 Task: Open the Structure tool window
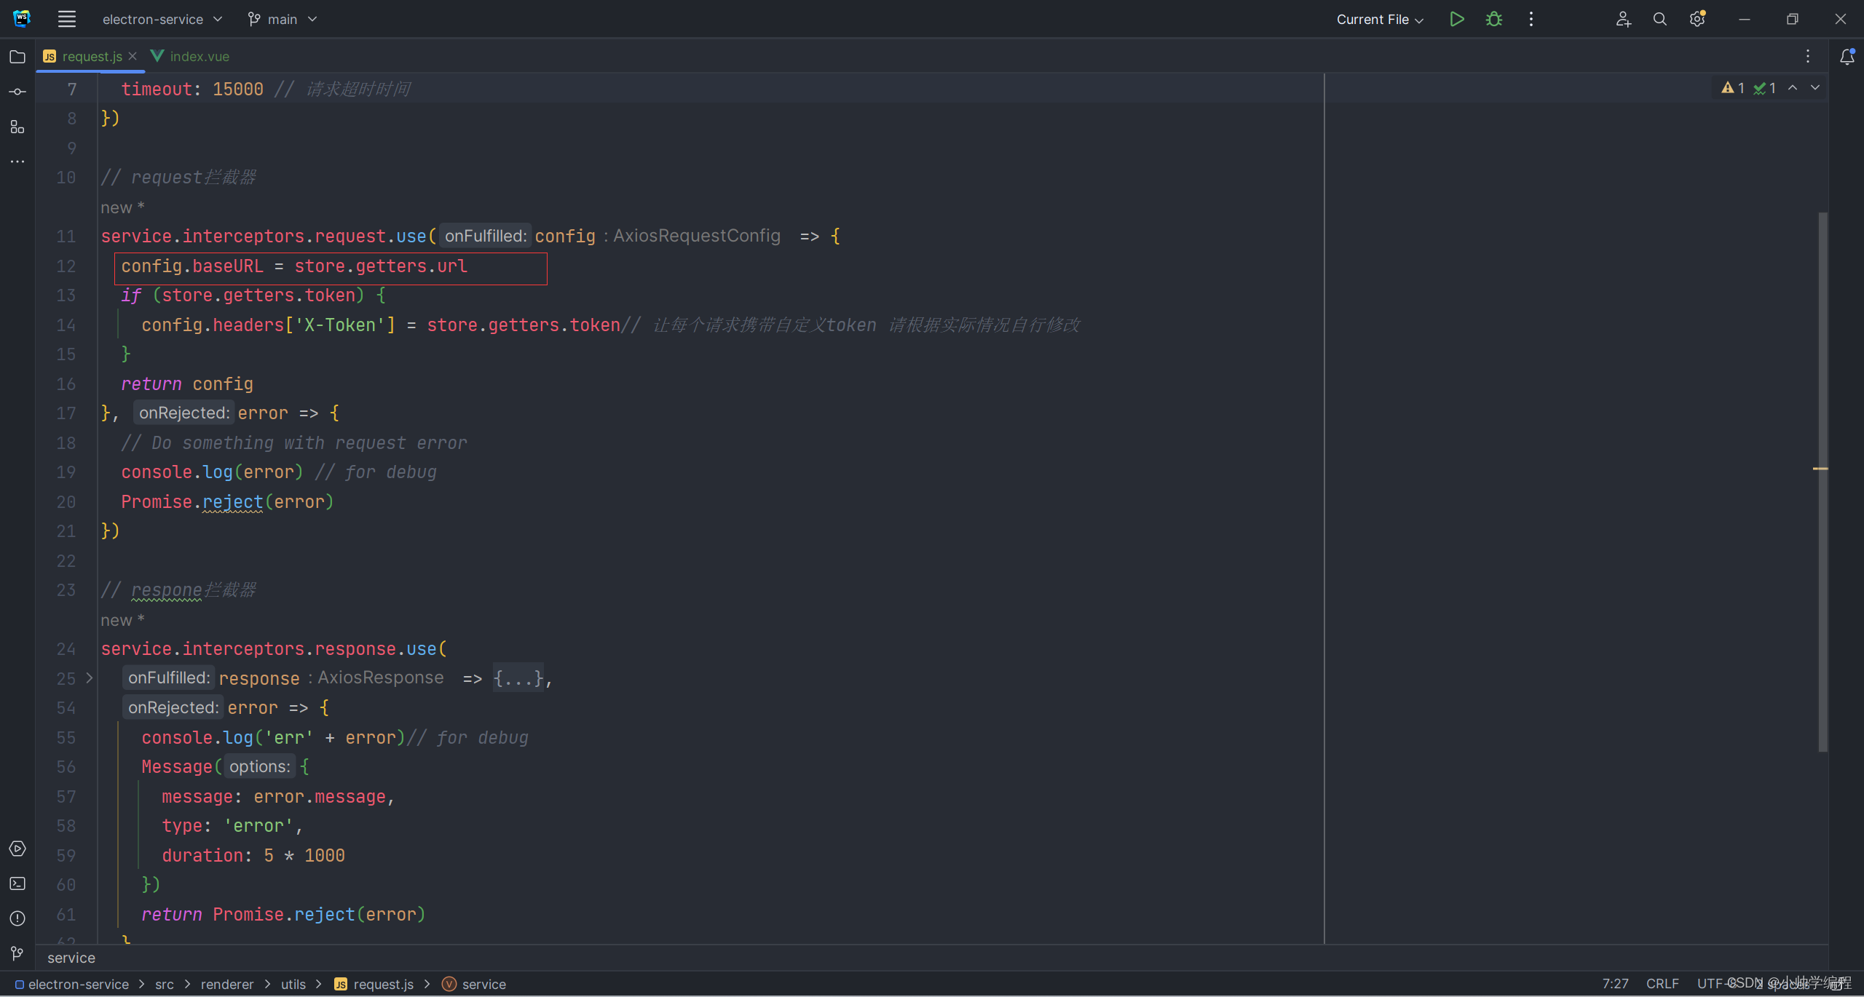(x=17, y=127)
